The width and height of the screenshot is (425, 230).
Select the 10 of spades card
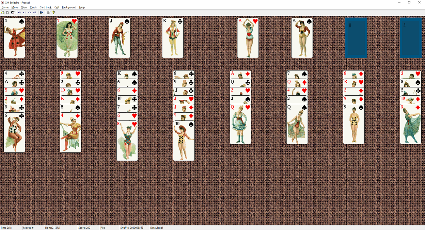(x=184, y=141)
